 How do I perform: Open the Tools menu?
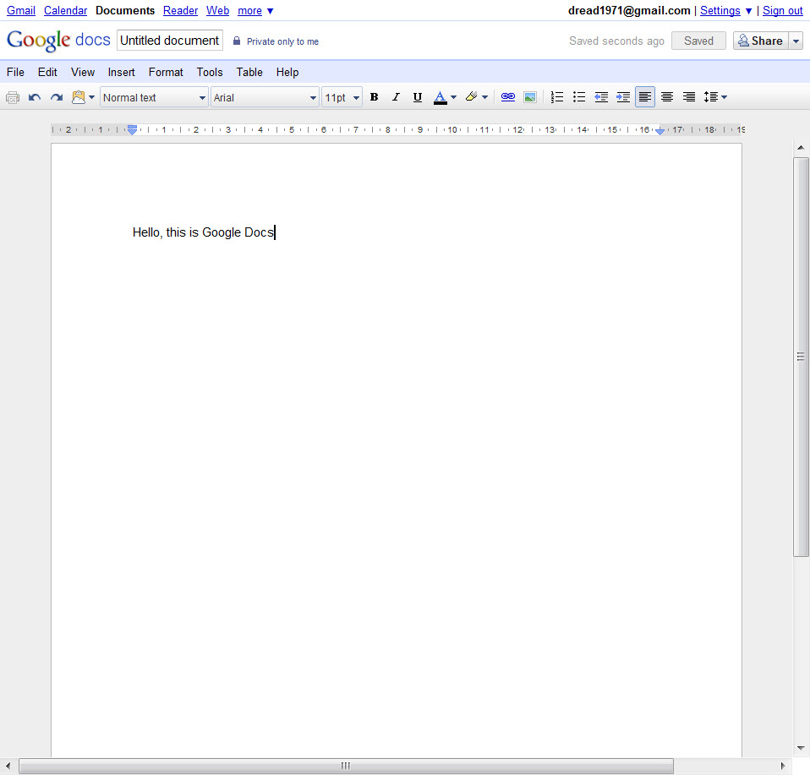click(210, 73)
